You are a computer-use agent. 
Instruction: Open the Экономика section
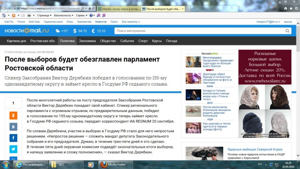[x=87, y=41]
